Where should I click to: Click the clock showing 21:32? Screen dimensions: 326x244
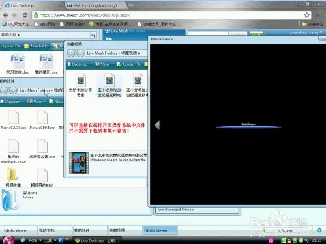coord(316,240)
